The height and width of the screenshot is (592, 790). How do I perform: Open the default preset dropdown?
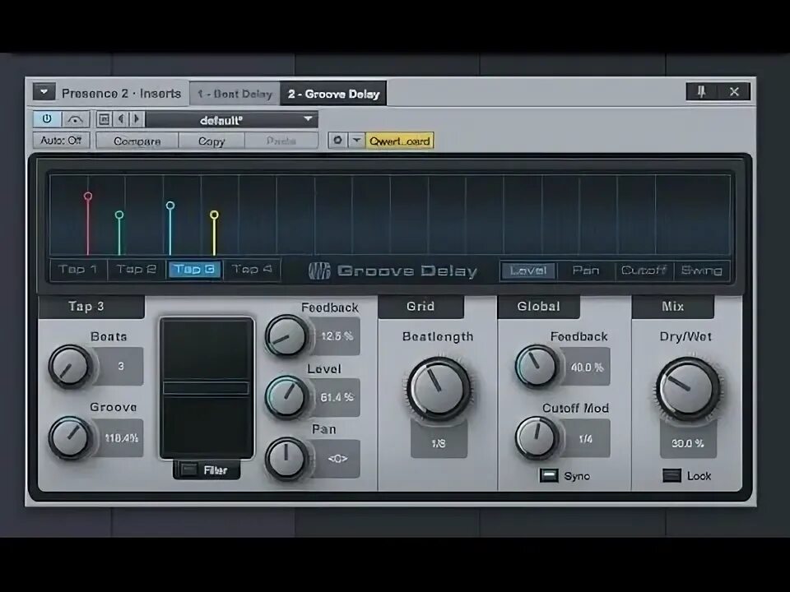click(x=232, y=120)
